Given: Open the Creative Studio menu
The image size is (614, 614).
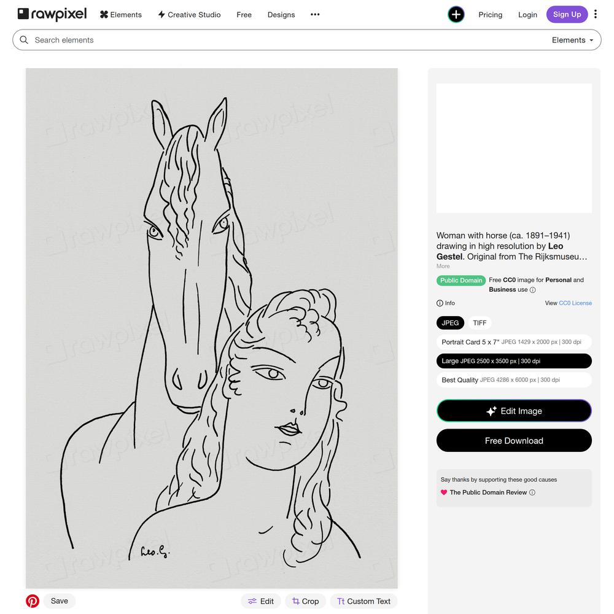Looking at the screenshot, I should (x=189, y=15).
